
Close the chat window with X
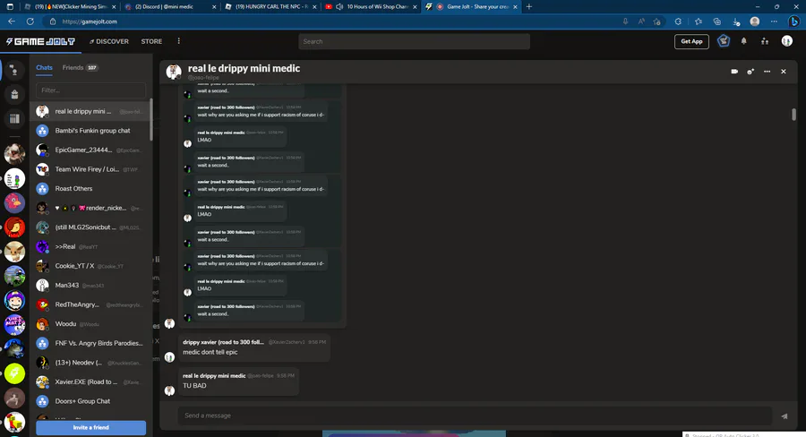point(784,72)
